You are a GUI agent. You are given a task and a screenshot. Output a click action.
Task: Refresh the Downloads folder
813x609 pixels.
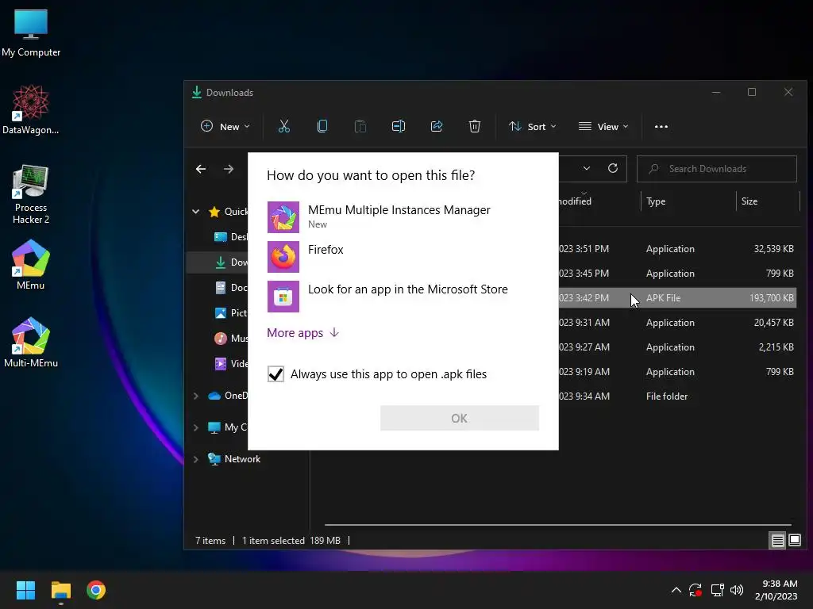coord(613,168)
